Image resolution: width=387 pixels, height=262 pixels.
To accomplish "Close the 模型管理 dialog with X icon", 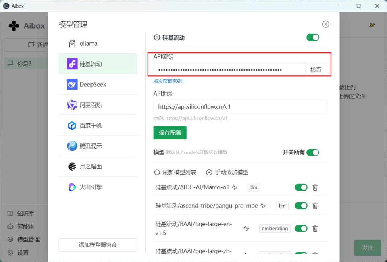I will click(326, 24).
